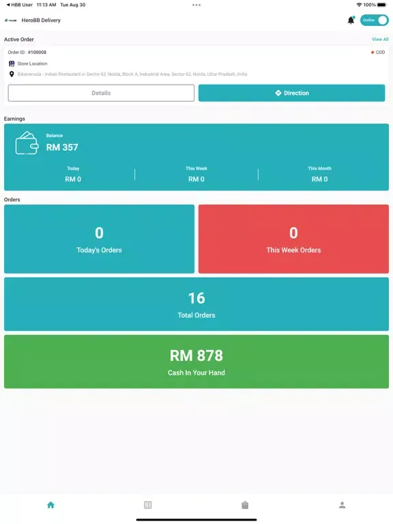
Task: Click the Earnings section heading
Action: (x=14, y=119)
